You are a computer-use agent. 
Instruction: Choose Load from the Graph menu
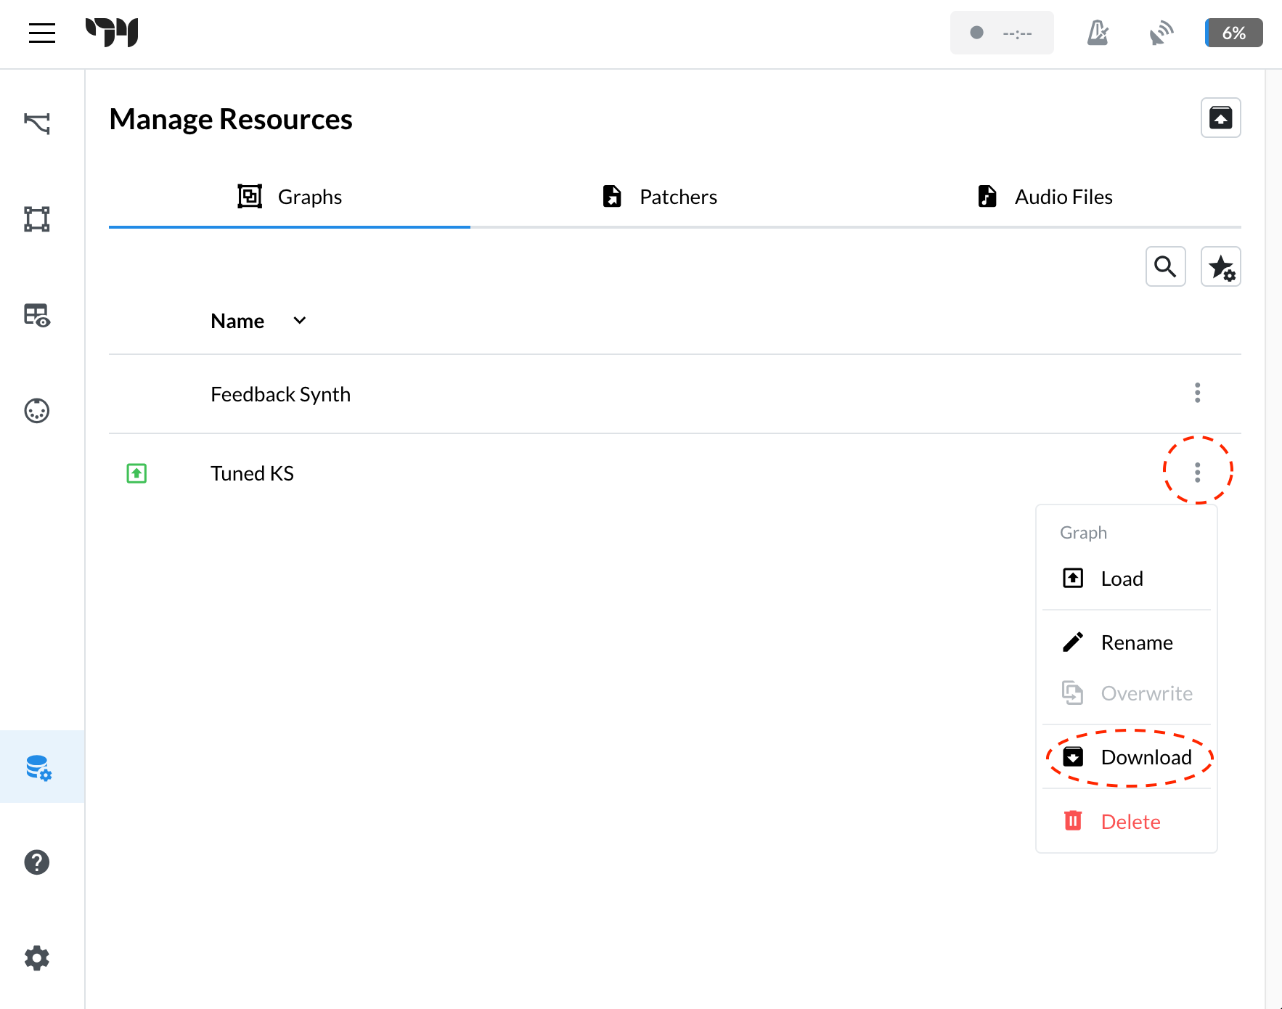1127,579
